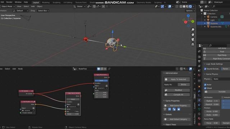Open the Physics type Static dropdown
This screenshot has height=129, width=230.
pyautogui.click(x=221, y=79)
